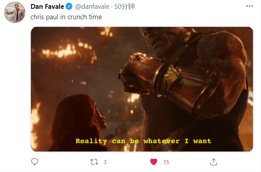This screenshot has height=172, width=261.
Task: View the like count of 15
Action: click(x=166, y=162)
